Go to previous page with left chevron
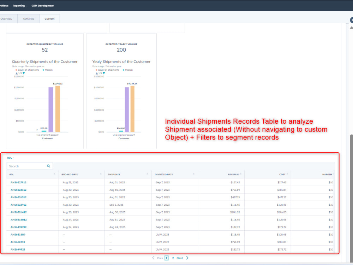Image resolution: width=353 pixels, height=265 pixels. (153, 258)
